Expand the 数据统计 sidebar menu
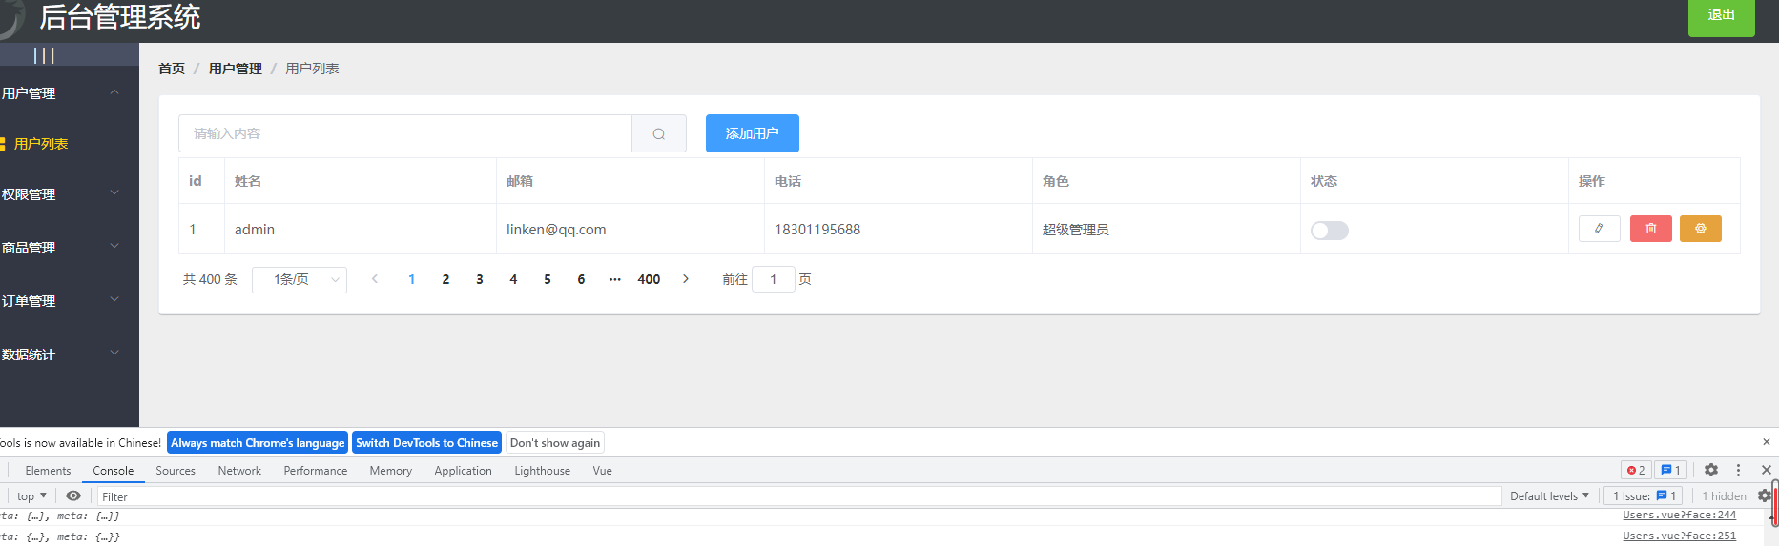 [70, 354]
